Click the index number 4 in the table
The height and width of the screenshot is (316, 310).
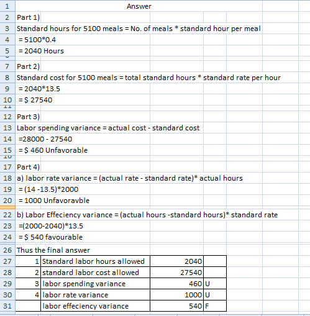[28, 295]
